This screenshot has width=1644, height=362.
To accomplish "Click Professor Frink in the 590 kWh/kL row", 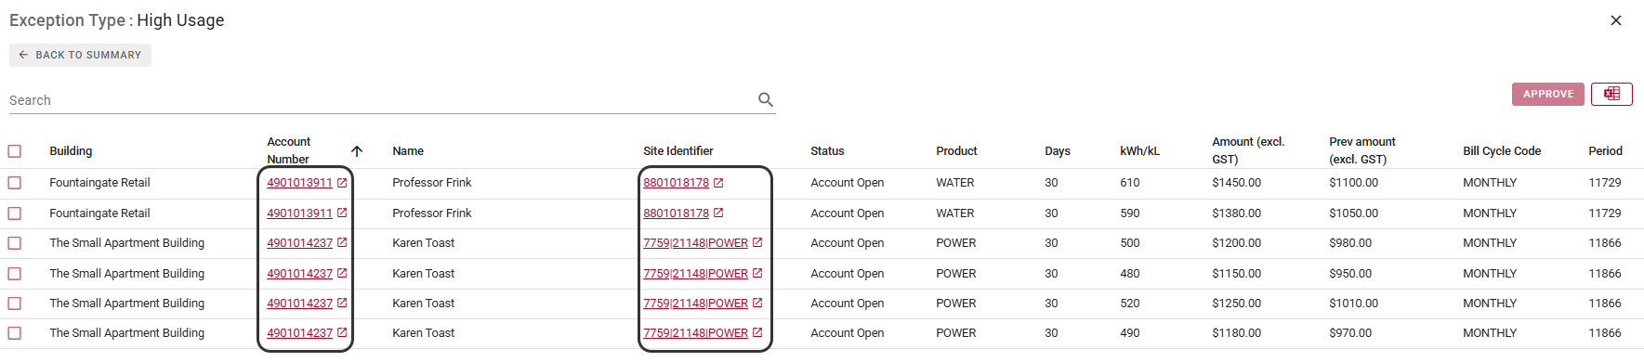I will pos(432,213).
